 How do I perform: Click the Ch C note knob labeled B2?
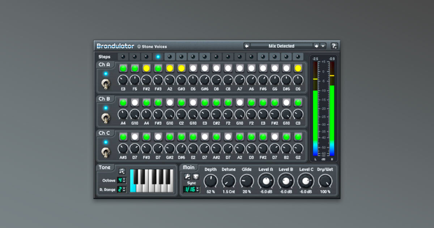pos(286,148)
